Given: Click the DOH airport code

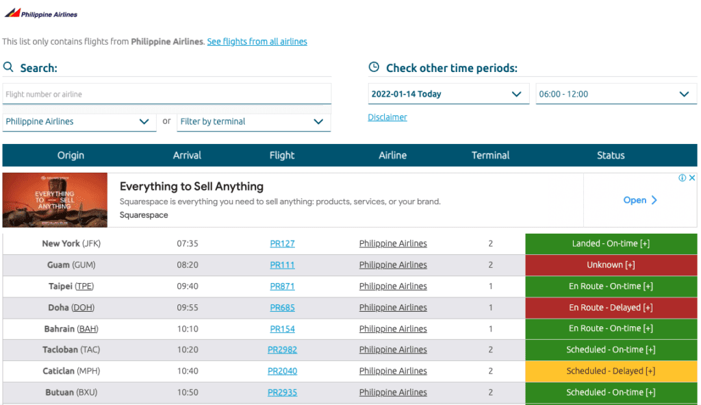Looking at the screenshot, I should pos(83,308).
